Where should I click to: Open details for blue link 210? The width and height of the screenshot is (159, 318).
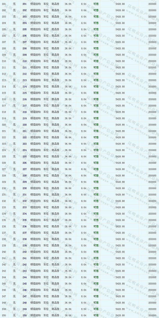25,61
